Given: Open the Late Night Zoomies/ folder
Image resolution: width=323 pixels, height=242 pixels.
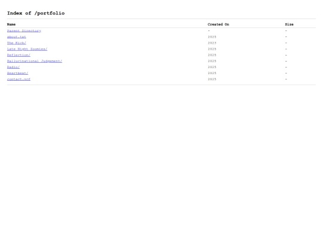Looking at the screenshot, I should pyautogui.click(x=27, y=49).
